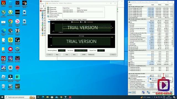Click the Save button

pos(74,54)
